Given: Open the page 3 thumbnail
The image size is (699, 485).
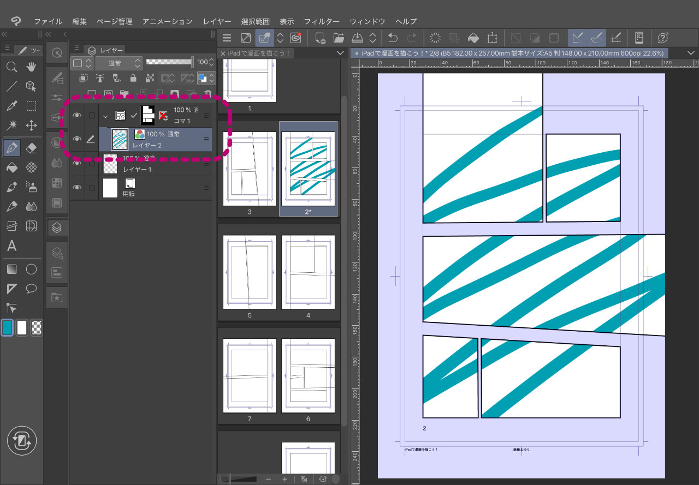Looking at the screenshot, I should (250, 169).
